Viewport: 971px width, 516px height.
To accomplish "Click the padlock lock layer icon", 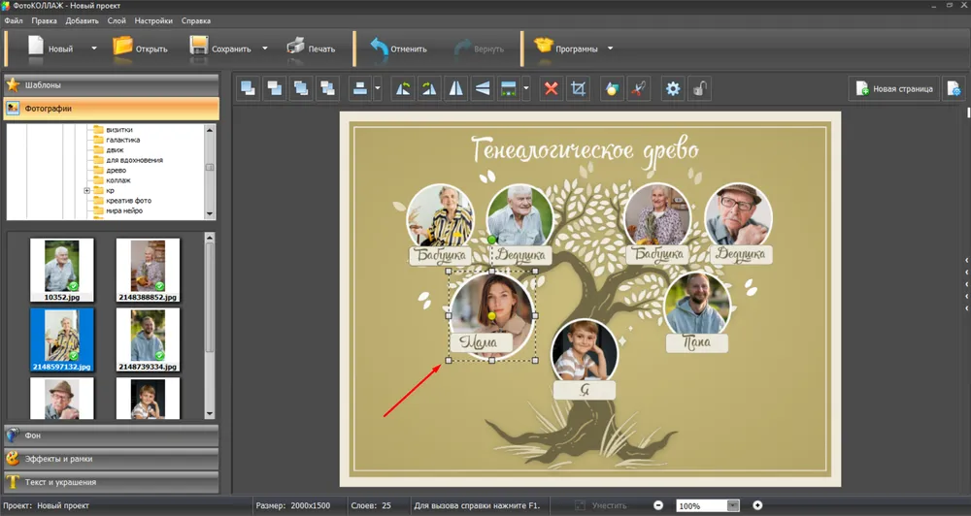I will [699, 89].
